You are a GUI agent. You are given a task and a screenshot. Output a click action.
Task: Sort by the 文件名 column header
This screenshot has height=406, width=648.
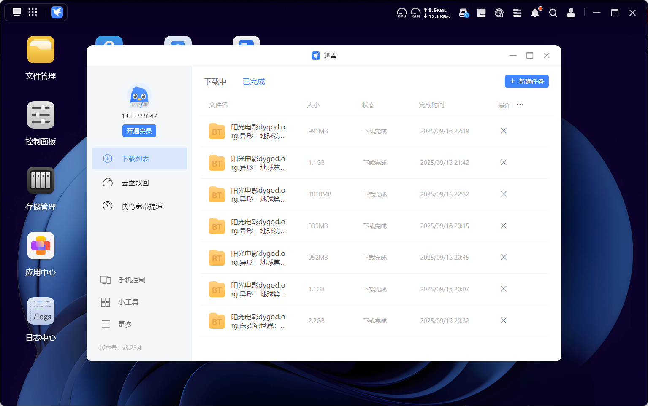click(x=218, y=105)
